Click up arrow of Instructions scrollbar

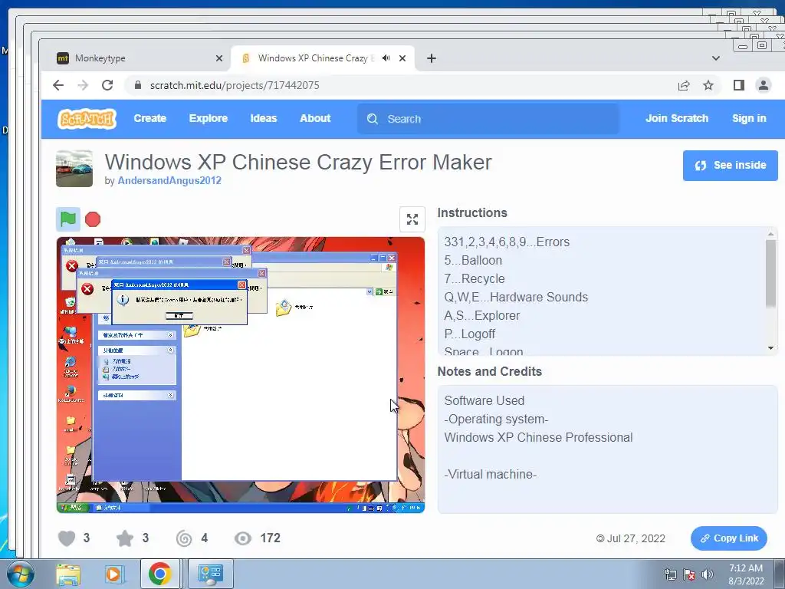(770, 233)
